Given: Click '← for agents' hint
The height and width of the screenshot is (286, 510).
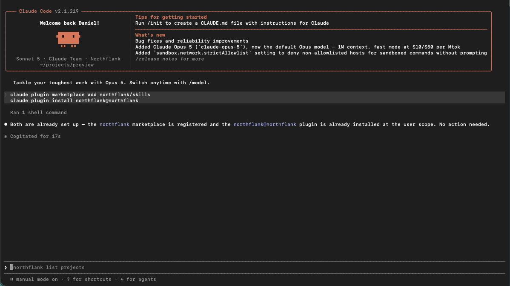Looking at the screenshot, I should (x=138, y=279).
